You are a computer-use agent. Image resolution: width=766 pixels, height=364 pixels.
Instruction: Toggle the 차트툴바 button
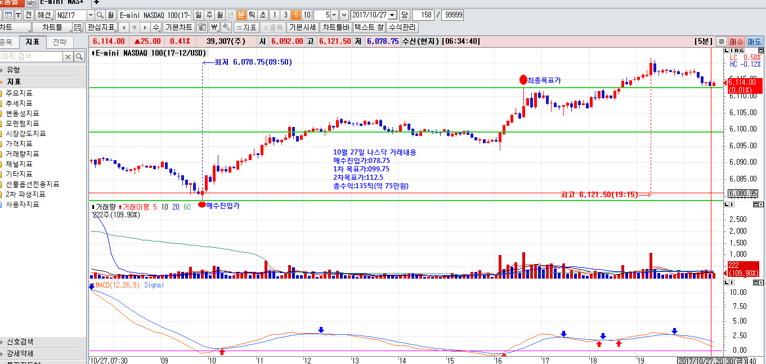click(336, 27)
